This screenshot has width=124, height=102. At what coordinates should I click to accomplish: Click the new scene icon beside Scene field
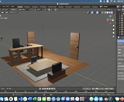118,6
